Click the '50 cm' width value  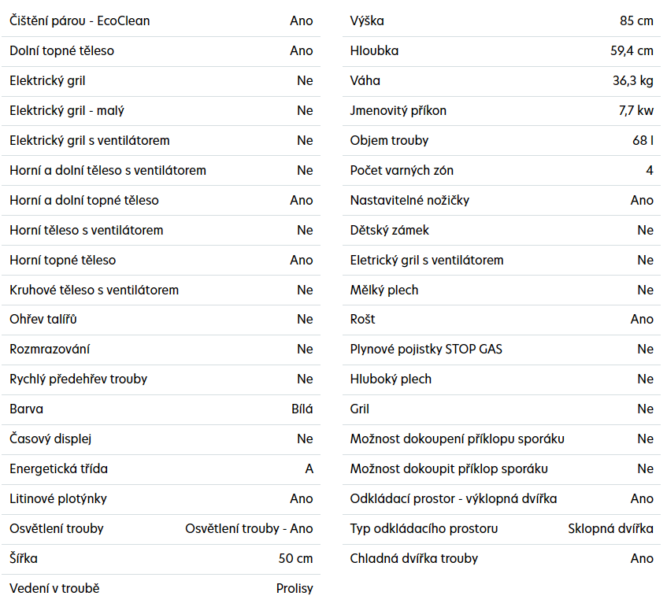pyautogui.click(x=295, y=559)
